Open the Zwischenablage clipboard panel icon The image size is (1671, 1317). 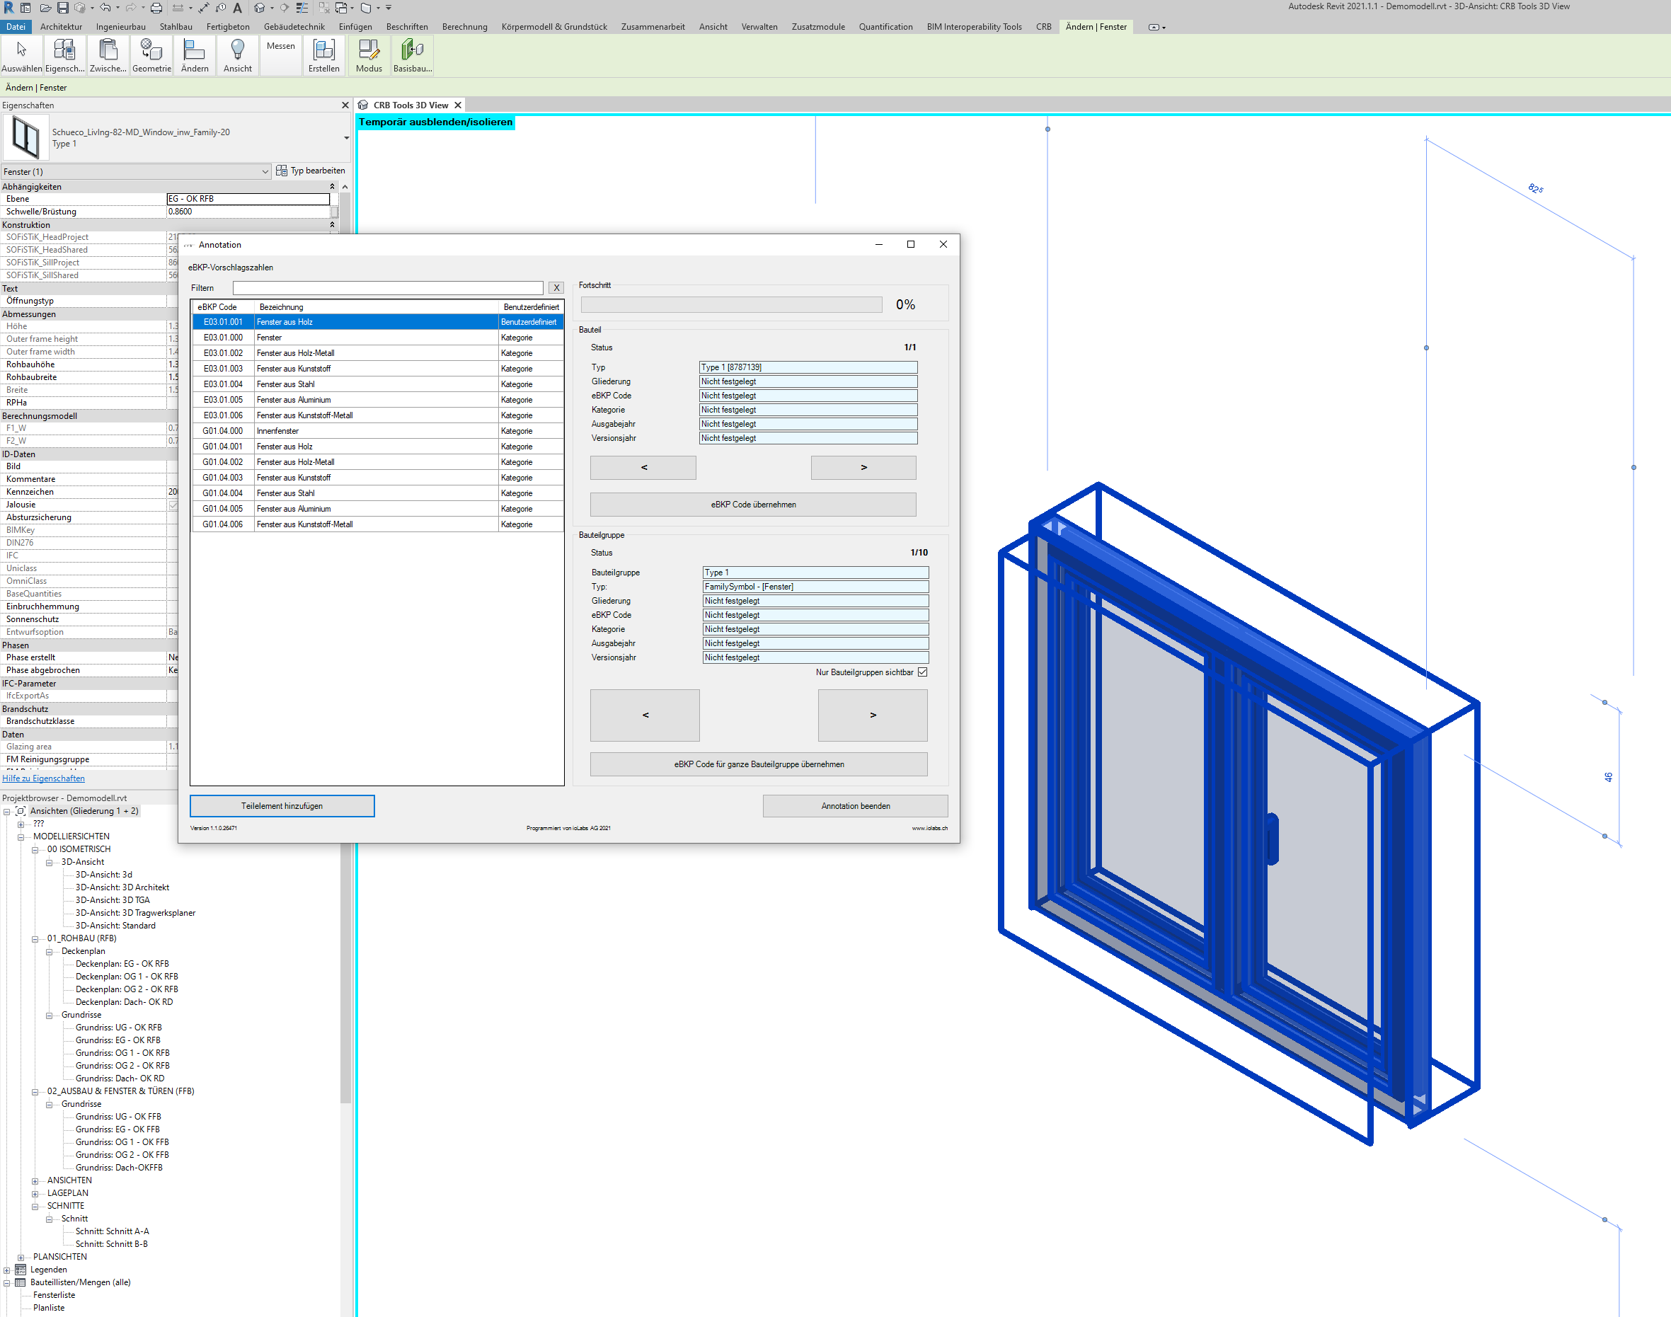click(108, 55)
